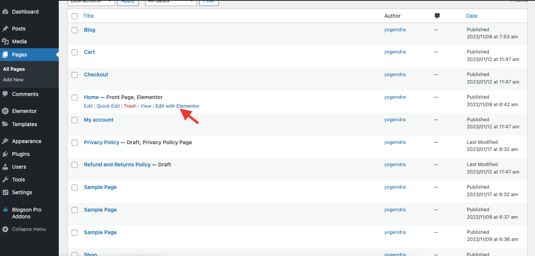Click yogendra author in Home row
Image resolution: width=535 pixels, height=256 pixels.
pyautogui.click(x=395, y=97)
